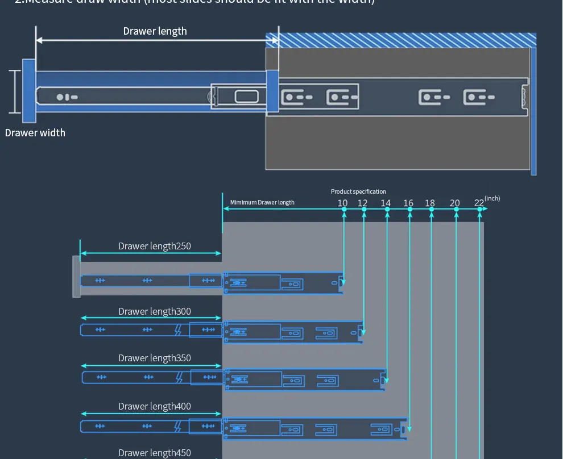Select the 18 inch number on the scale
Viewport: 563px width, 459px height.
point(430,203)
